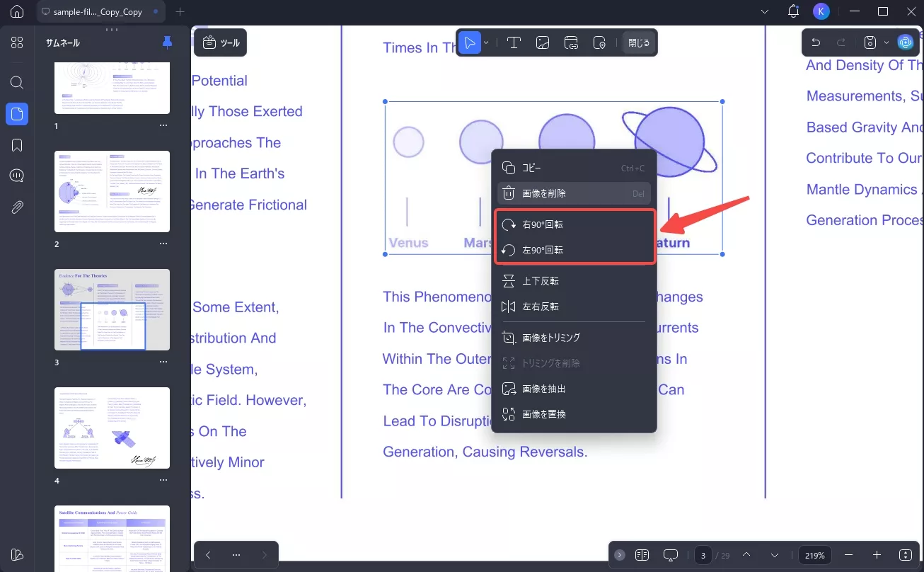
Task: Click the forward arrow in bottom-left bar
Action: [x=265, y=555]
